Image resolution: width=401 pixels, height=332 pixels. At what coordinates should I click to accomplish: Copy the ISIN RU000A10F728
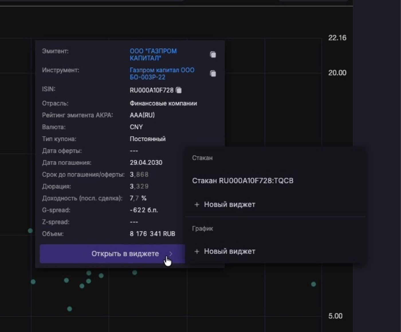click(179, 90)
